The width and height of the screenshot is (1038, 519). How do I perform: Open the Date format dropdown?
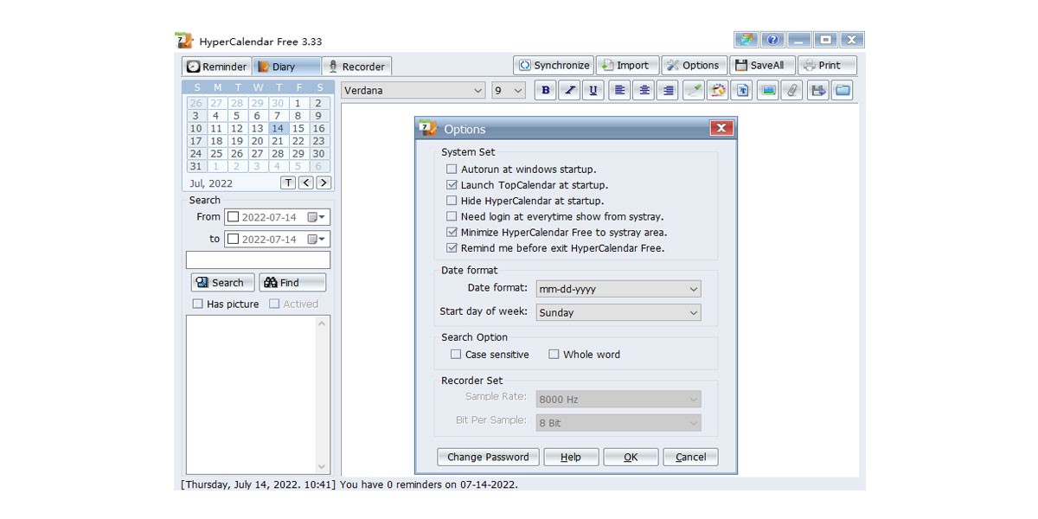tap(618, 289)
